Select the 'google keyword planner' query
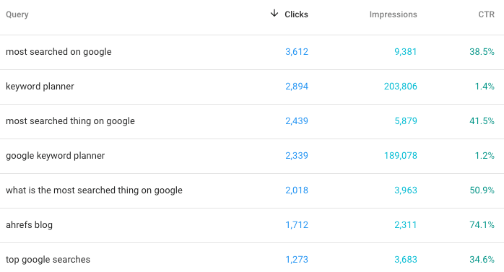The height and width of the screenshot is (272, 504). (x=56, y=156)
